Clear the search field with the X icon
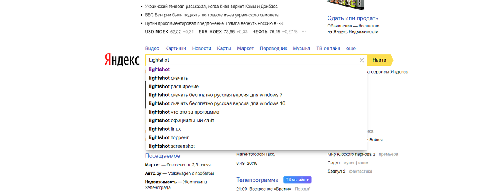The height and width of the screenshot is (193, 492). click(362, 60)
